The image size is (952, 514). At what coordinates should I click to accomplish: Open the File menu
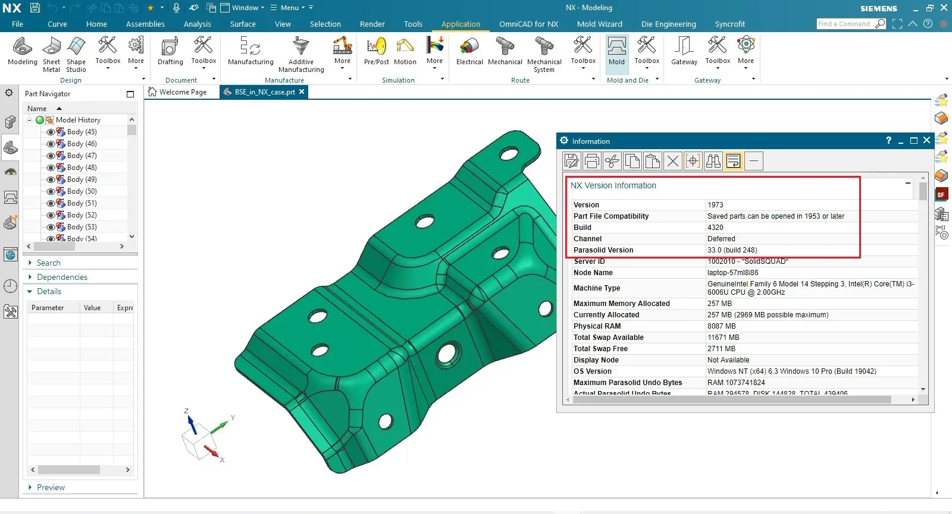17,24
